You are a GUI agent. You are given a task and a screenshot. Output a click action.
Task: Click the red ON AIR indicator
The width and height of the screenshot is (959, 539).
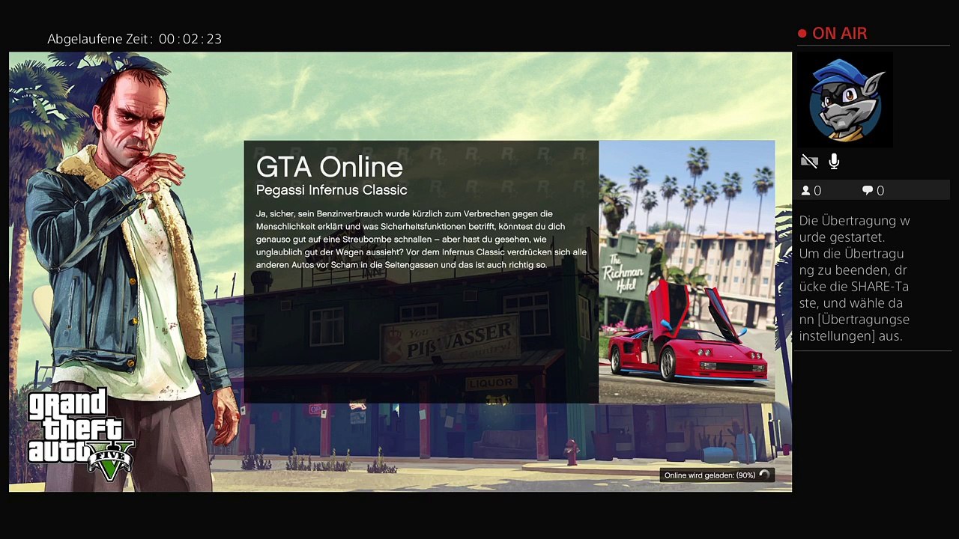(832, 34)
